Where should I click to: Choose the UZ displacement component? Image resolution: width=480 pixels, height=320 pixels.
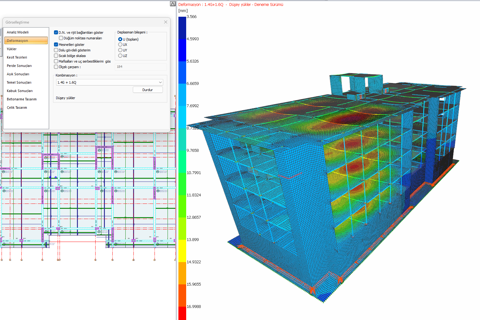coord(120,56)
